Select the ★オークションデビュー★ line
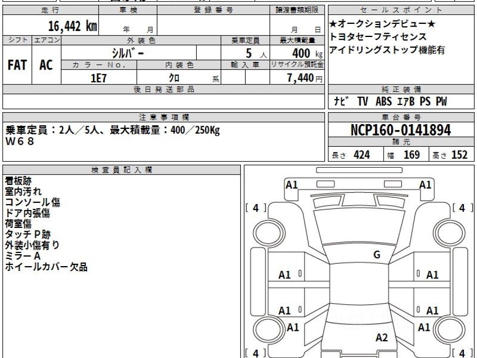 [x=383, y=24]
